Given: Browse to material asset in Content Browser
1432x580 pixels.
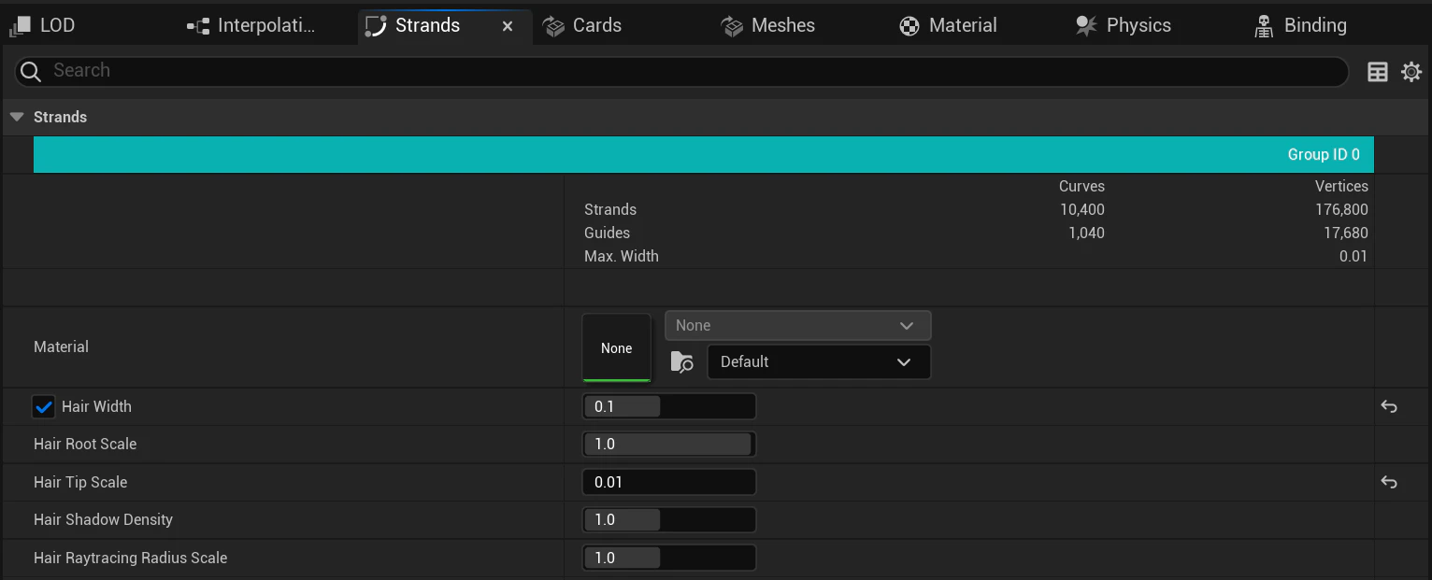Looking at the screenshot, I should [682, 362].
